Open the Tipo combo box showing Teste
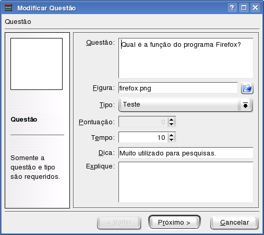The height and width of the screenshot is (235, 264). click(x=185, y=105)
